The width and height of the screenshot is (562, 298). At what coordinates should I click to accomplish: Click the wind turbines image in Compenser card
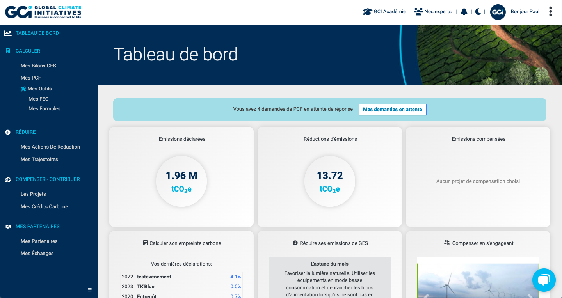(x=478, y=281)
